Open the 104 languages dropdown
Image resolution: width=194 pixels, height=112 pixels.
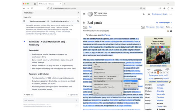(x=164, y=23)
